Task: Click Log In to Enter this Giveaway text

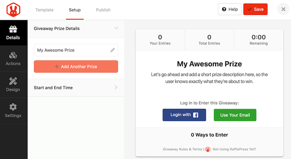Action: click(x=209, y=103)
